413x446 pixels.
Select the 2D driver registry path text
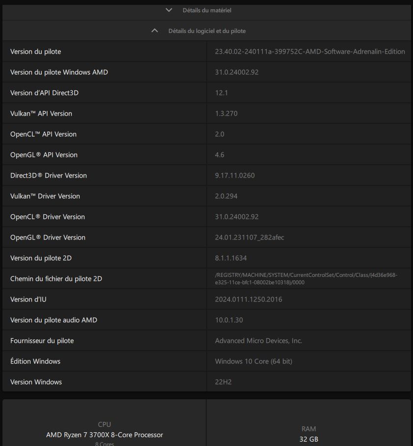tap(306, 278)
